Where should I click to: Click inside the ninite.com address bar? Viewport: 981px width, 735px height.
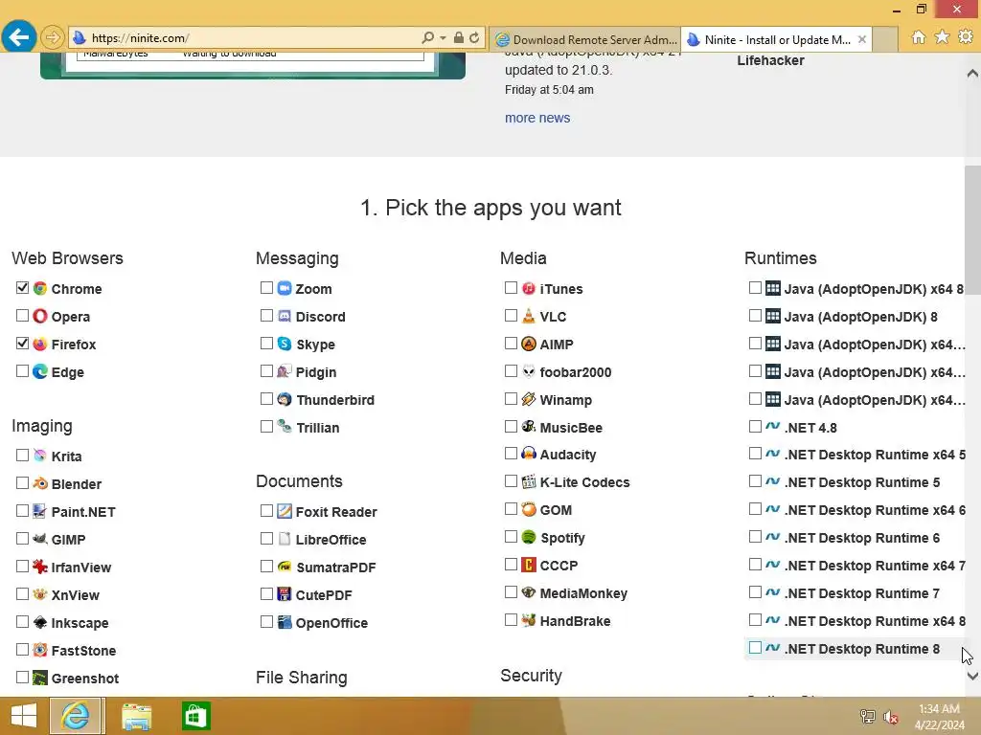click(250, 38)
